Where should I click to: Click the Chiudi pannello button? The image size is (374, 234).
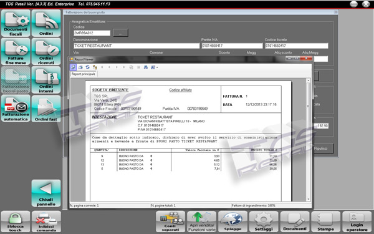pyautogui.click(x=46, y=193)
